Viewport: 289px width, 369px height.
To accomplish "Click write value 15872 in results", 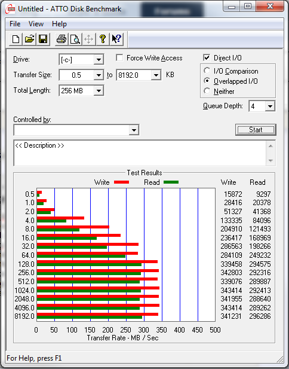I will pos(233,194).
